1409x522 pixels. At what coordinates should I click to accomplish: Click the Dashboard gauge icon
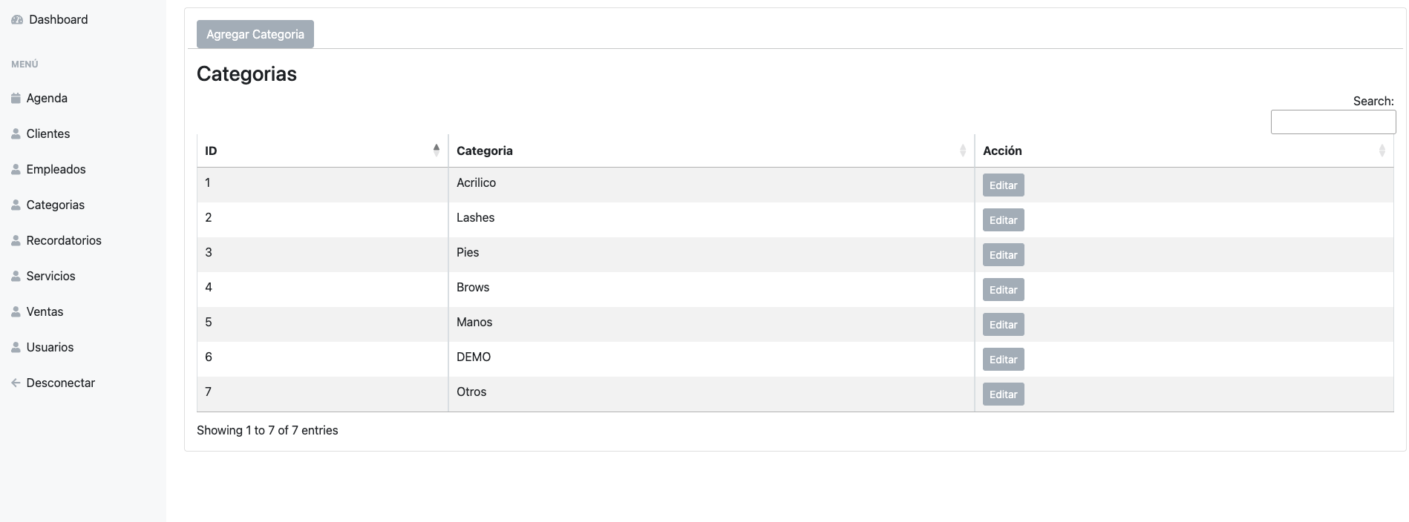(17, 20)
